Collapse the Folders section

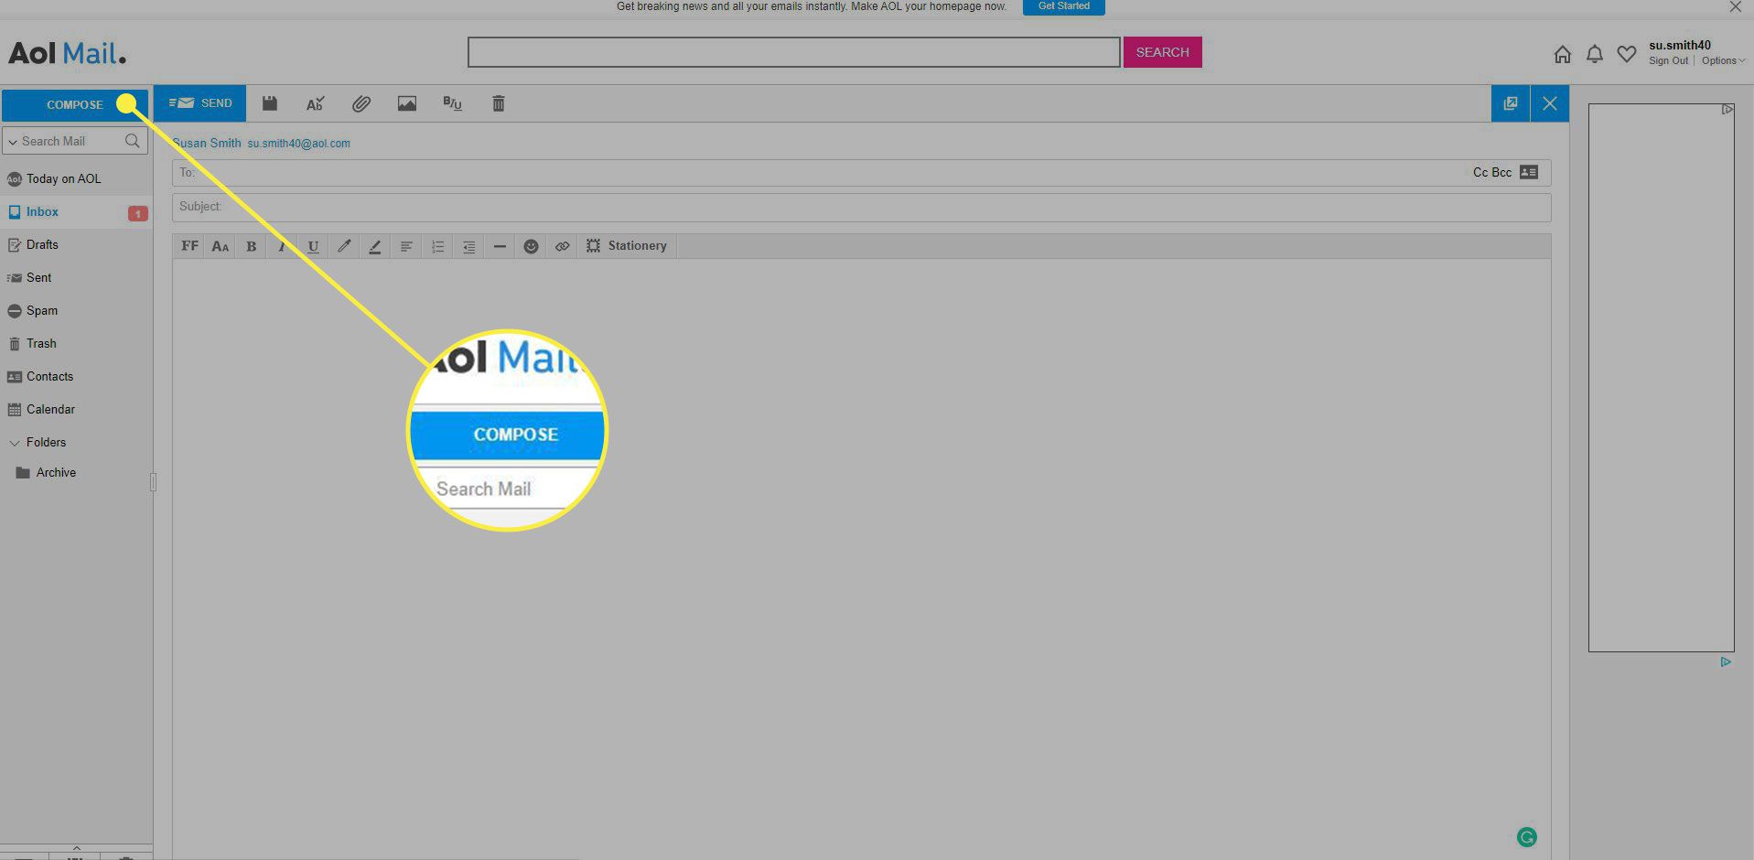coord(14,443)
